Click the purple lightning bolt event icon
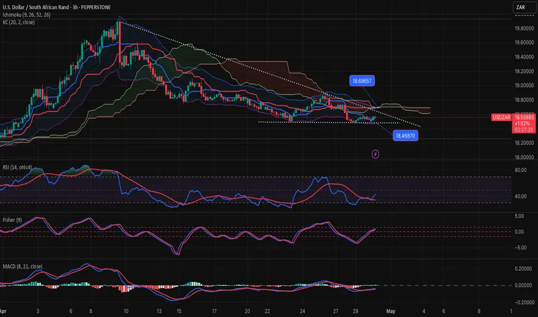 pos(376,154)
